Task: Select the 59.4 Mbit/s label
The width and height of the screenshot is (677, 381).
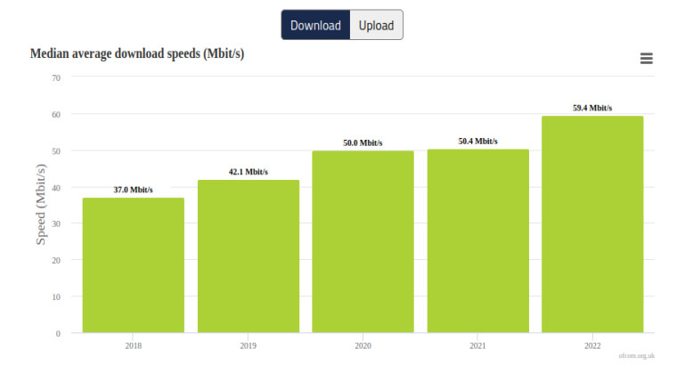Action: tap(592, 108)
